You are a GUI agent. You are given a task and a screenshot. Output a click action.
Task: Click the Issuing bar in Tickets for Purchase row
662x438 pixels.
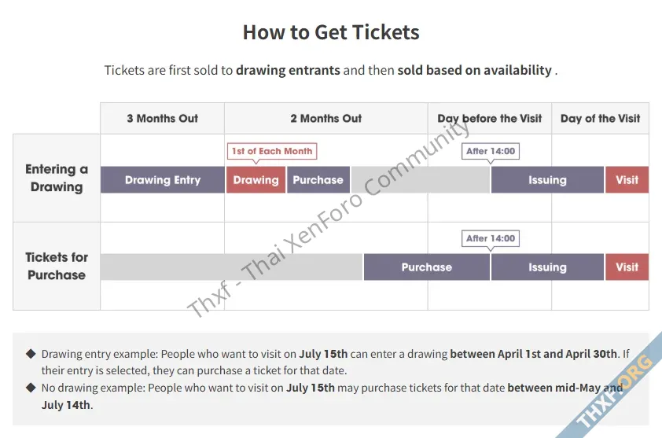[547, 267]
